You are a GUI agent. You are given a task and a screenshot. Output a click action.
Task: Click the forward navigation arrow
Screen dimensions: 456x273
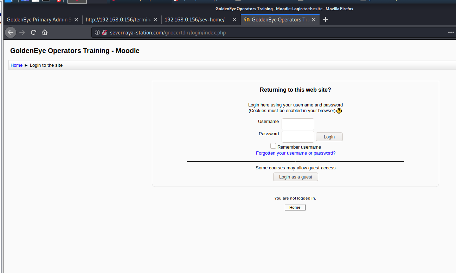[x=22, y=32]
